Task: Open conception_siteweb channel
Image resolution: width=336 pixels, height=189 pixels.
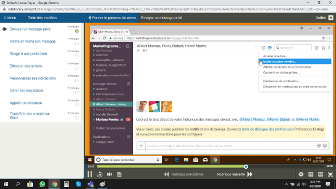Action: pyautogui.click(x=110, y=60)
